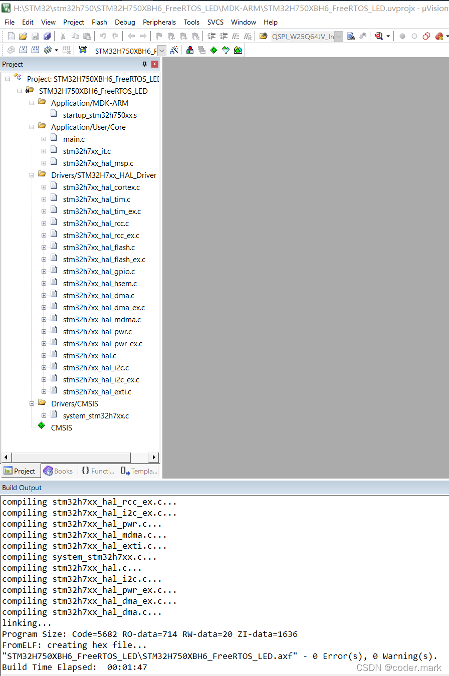This screenshot has width=449, height=676.
Task: Select startup_stm32h750xx.s in the tree
Action: coord(100,115)
